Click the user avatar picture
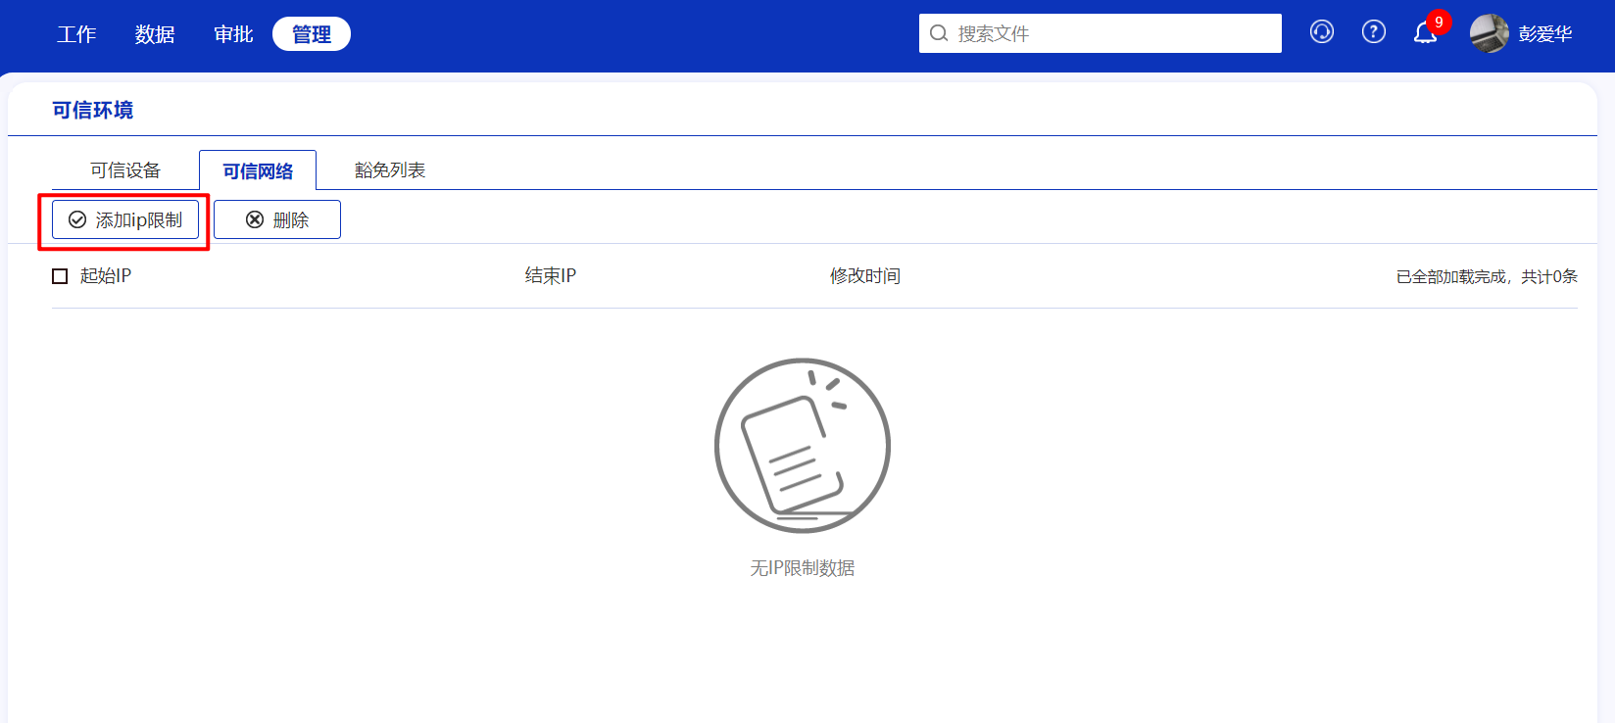This screenshot has height=723, width=1615. pos(1489,33)
